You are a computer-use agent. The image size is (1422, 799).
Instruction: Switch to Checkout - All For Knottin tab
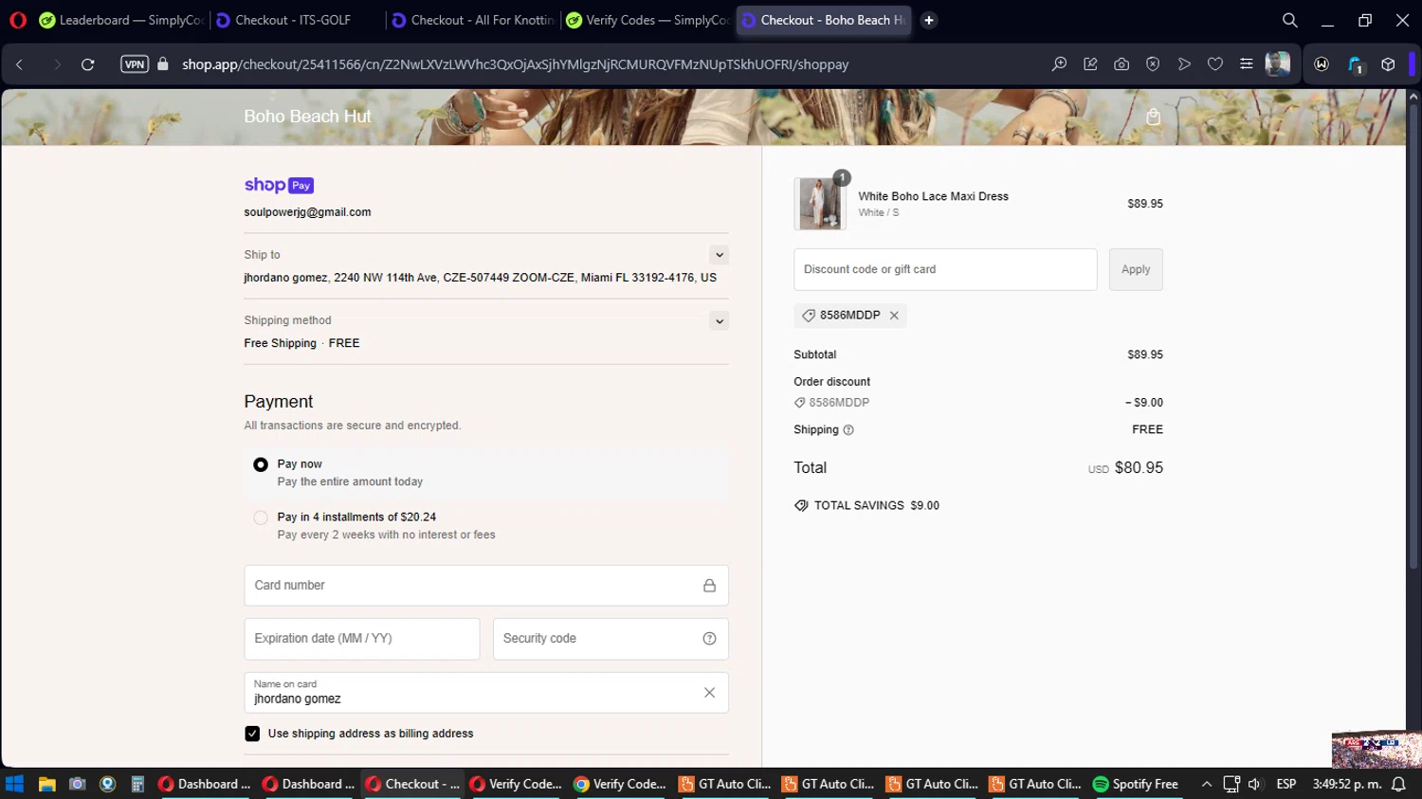(x=472, y=20)
